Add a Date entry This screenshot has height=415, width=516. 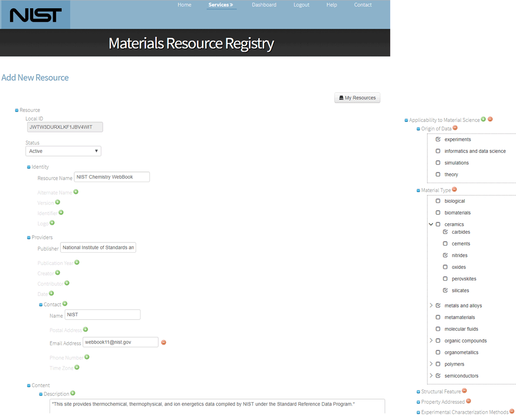(x=51, y=293)
